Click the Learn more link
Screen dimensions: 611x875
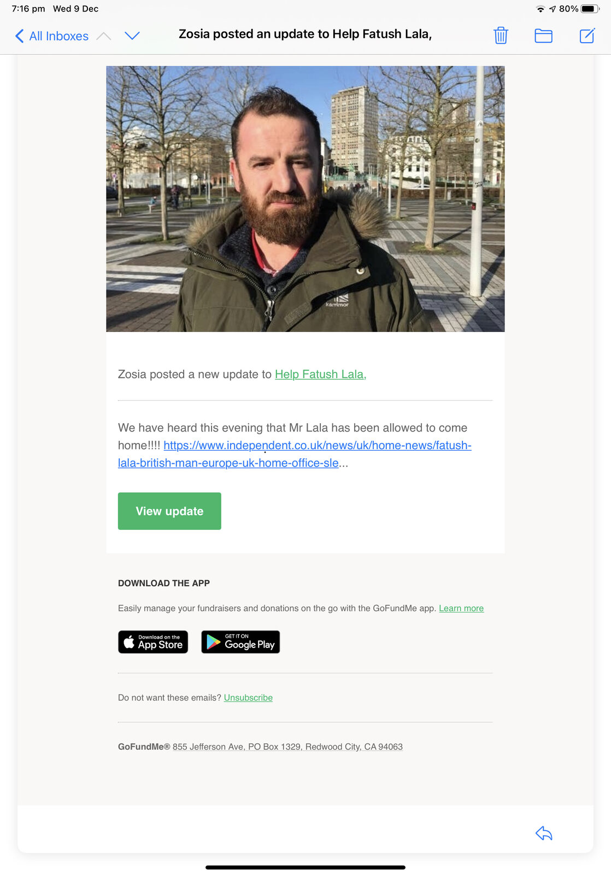point(461,608)
